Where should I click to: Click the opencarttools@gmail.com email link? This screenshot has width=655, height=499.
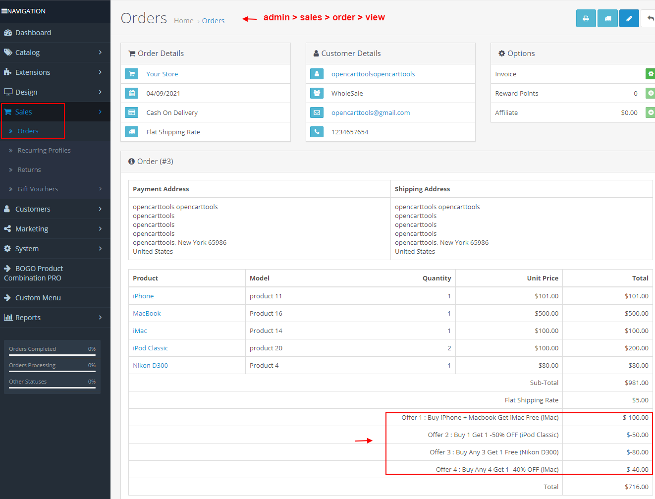click(x=371, y=112)
